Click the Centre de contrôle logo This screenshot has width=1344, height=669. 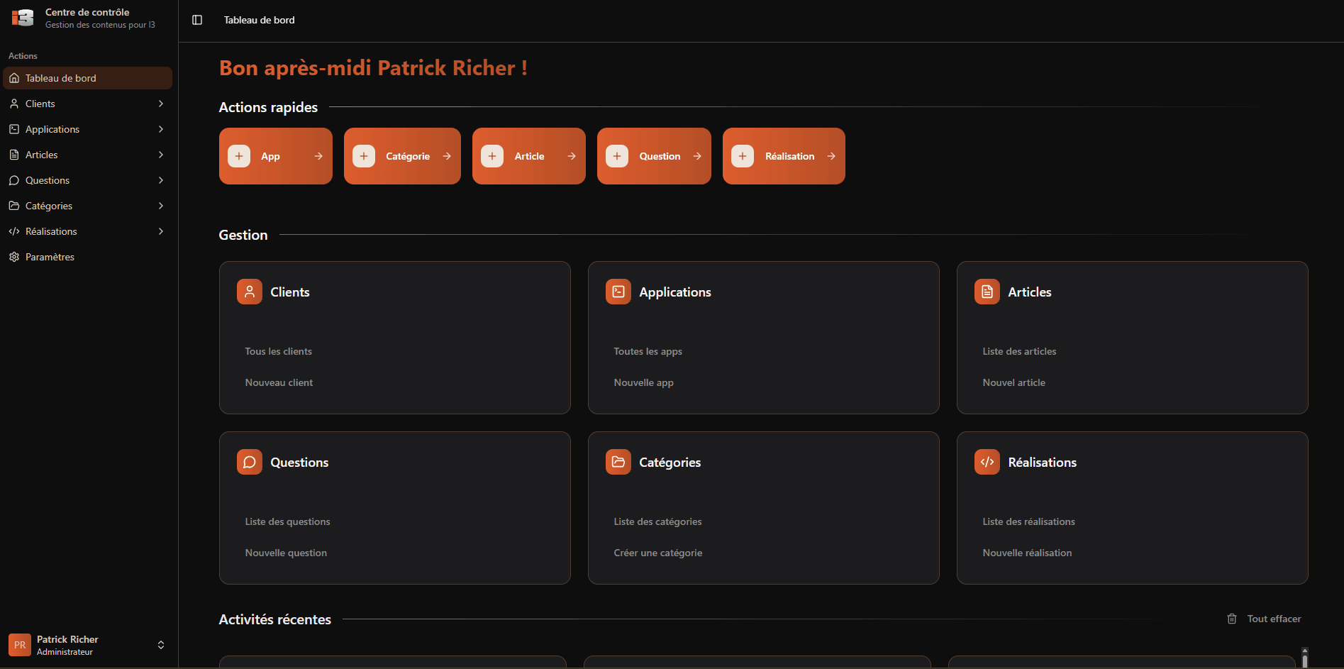click(22, 18)
